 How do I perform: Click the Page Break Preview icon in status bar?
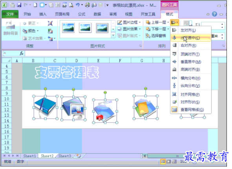[174, 162]
